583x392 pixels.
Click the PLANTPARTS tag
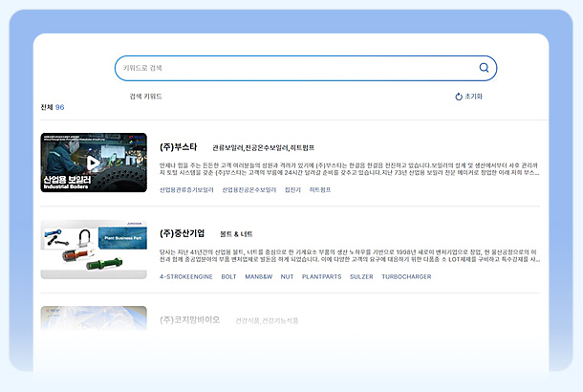320,275
